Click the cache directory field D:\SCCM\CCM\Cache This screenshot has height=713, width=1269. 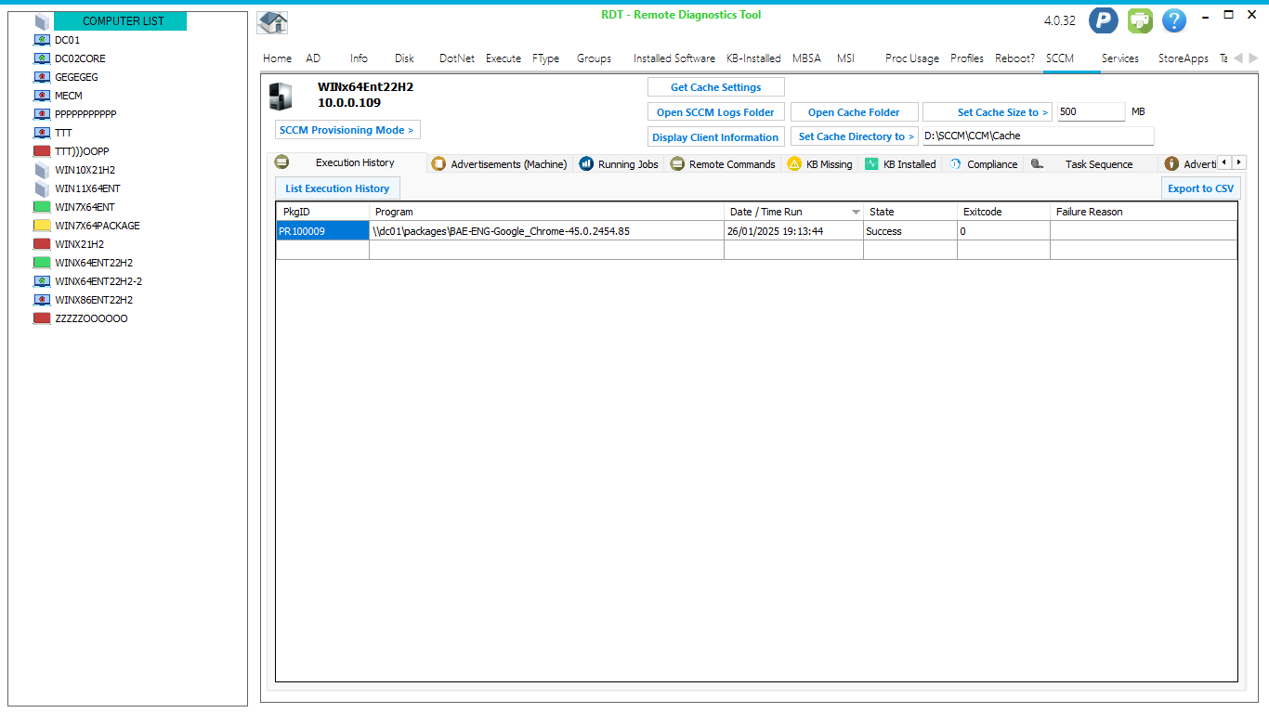1038,136
